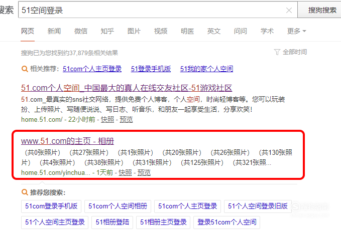
Task: Search suggestion 51个人空间登录旧版
Action: coord(258,206)
